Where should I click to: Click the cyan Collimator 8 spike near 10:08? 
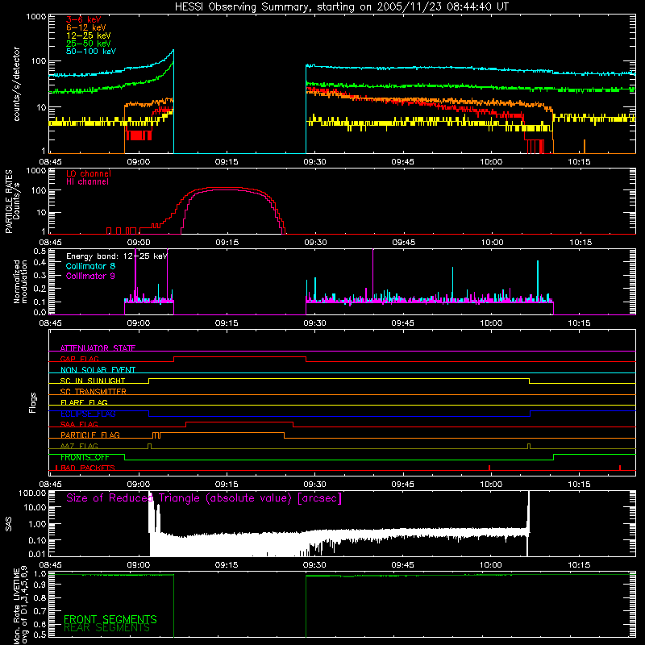coord(538,280)
